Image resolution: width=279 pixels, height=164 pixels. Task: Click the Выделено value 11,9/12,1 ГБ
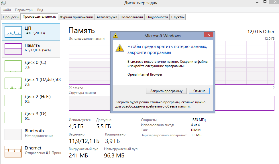click(x=84, y=141)
